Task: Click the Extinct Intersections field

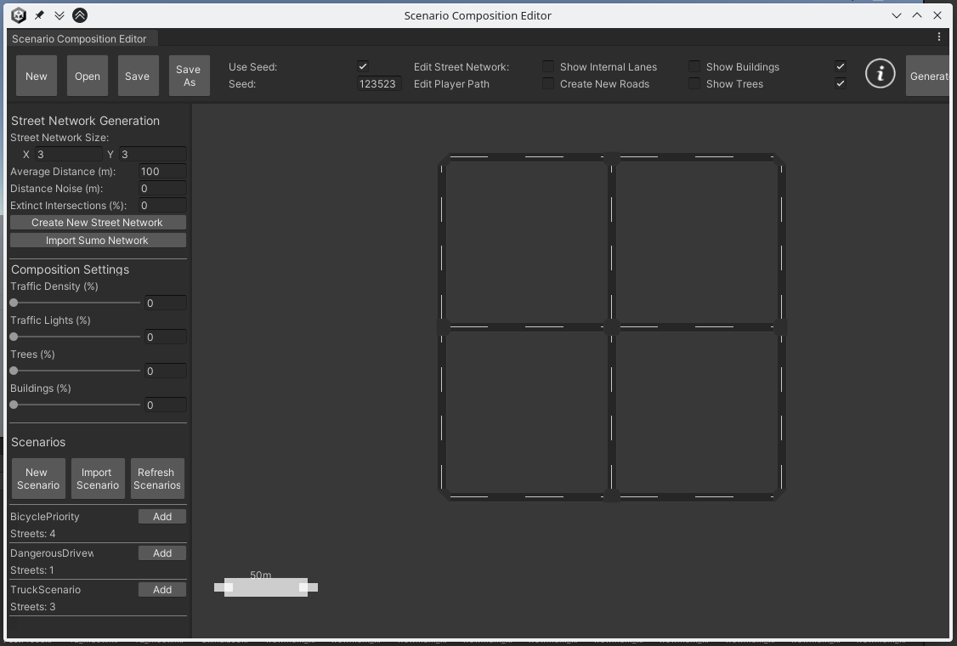Action: 162,206
